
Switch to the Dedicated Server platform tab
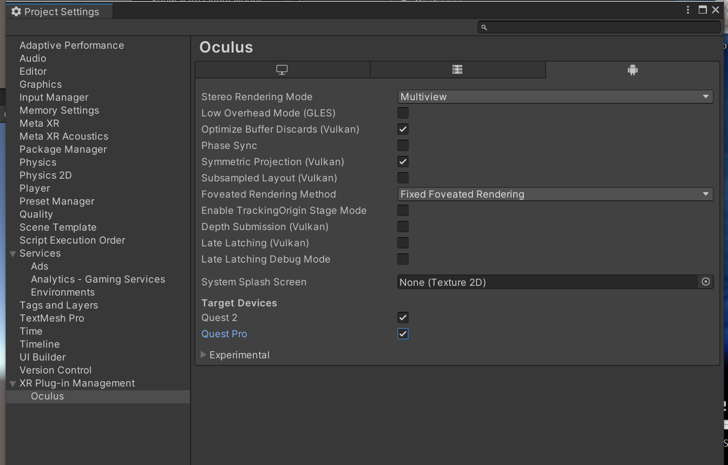click(x=457, y=70)
